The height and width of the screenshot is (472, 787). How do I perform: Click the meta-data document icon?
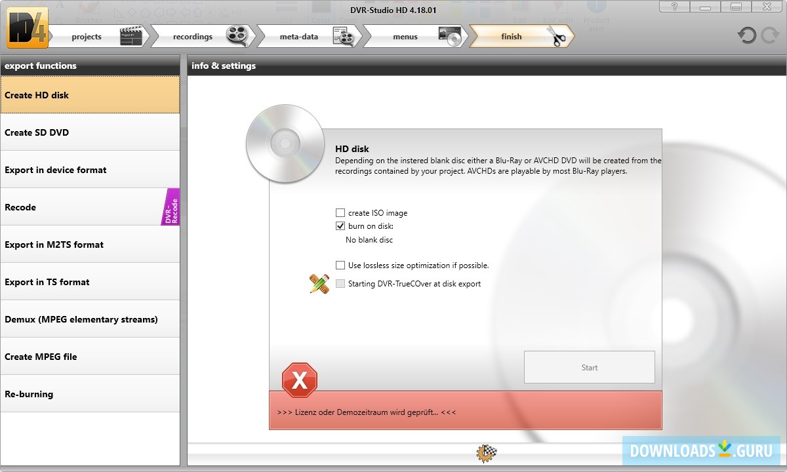tap(344, 36)
